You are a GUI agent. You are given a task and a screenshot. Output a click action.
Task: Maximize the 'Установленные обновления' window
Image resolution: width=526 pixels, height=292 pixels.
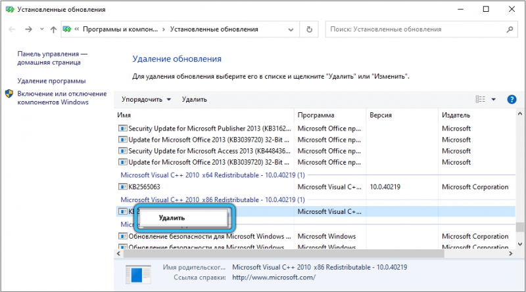pos(486,9)
